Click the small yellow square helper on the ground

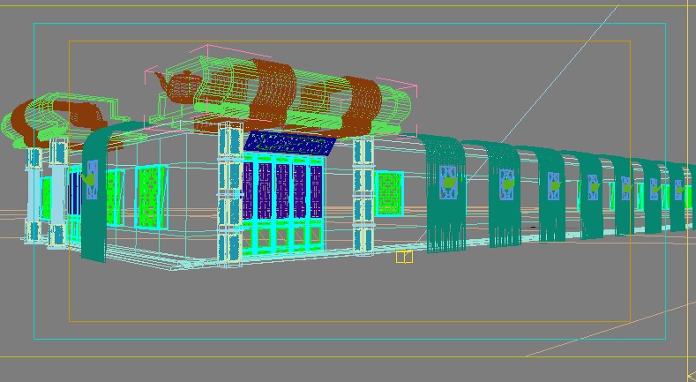pyautogui.click(x=404, y=257)
